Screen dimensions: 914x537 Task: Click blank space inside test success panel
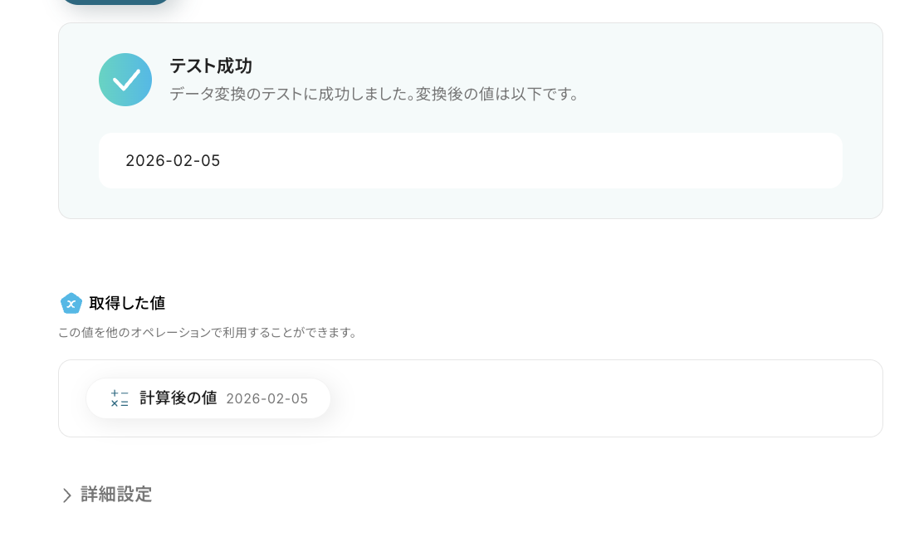coord(706,75)
